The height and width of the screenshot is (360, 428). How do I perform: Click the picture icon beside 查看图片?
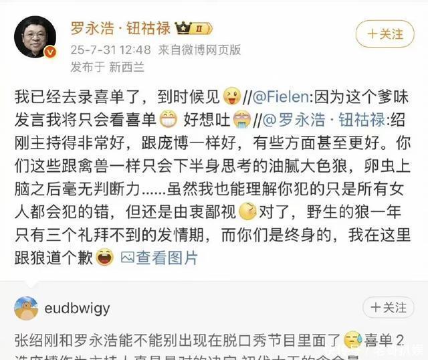127,258
